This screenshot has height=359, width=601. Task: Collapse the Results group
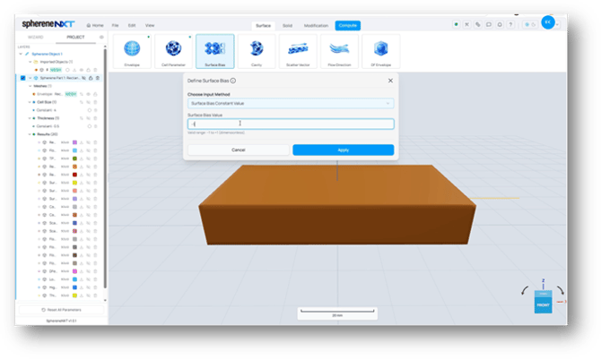point(30,134)
